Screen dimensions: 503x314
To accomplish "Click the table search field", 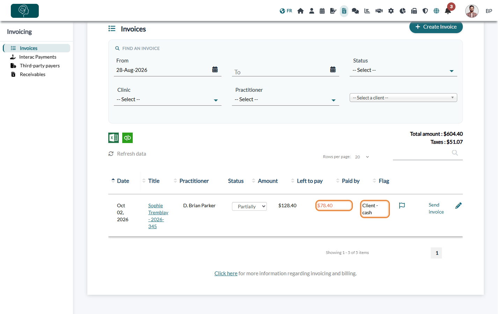I will pyautogui.click(x=428, y=154).
